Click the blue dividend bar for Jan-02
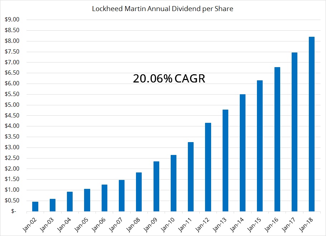Image resolution: width=326 pixels, height=236 pixels. point(35,207)
